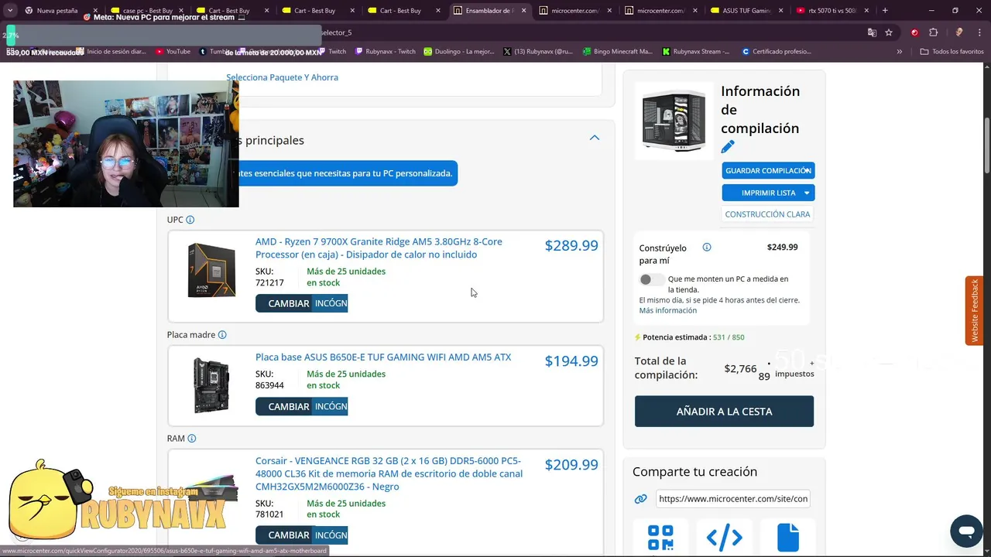Screen dimensions: 991x557
Task: Click the ASUS motherboard thumbnail image
Action: (211, 384)
